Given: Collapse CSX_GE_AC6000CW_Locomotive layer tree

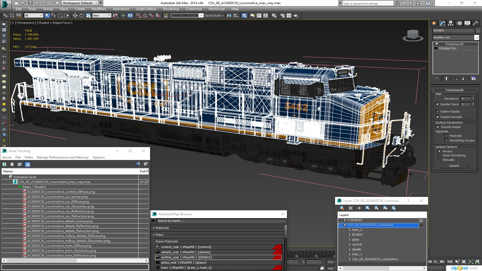Looking at the screenshot, I should coord(340,225).
